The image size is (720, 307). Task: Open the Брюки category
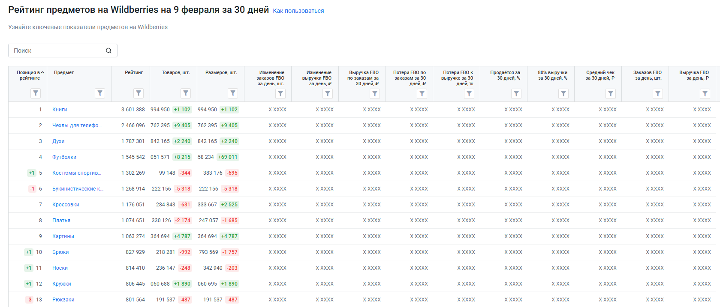60,252
